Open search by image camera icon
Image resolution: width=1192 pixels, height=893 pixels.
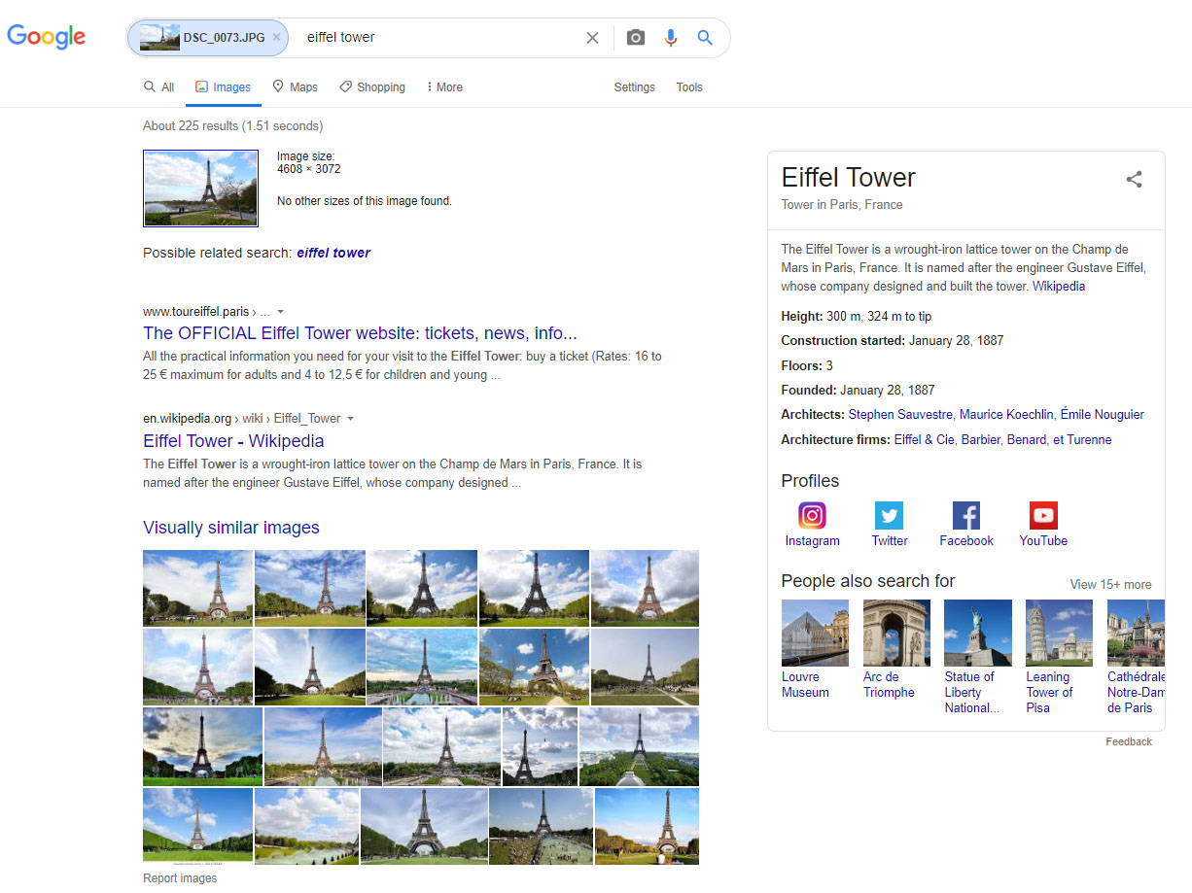pos(636,38)
